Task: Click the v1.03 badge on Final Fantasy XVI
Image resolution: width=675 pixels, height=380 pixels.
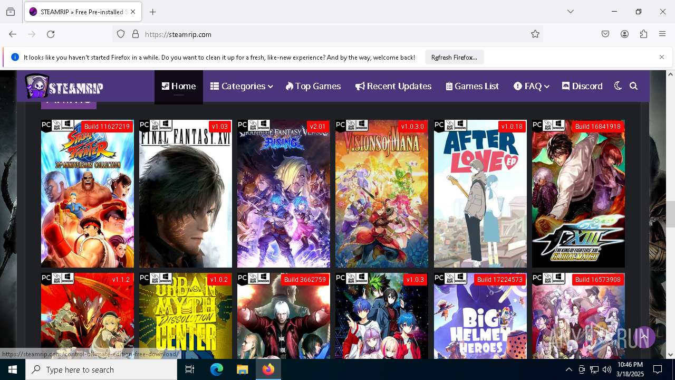Action: pos(219,127)
